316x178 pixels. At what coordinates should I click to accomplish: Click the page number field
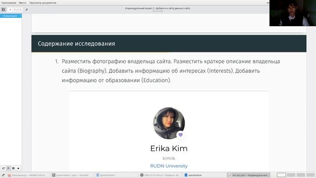[10, 9]
